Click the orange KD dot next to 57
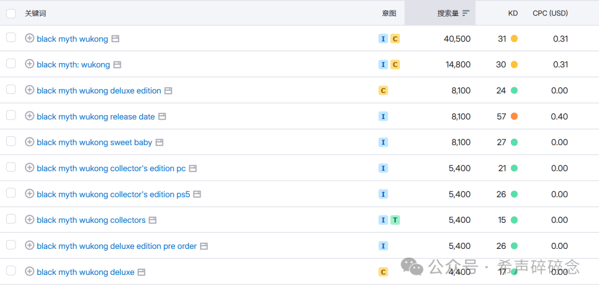This screenshot has height=291, width=599. [x=514, y=116]
